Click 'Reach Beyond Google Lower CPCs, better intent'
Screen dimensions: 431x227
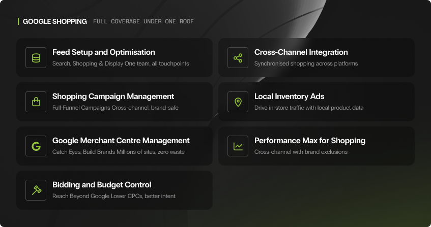pyautogui.click(x=114, y=196)
